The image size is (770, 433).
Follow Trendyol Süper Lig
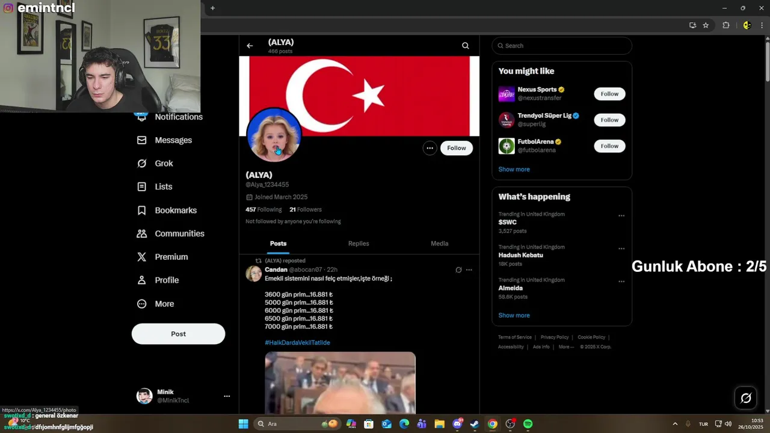[x=609, y=120]
